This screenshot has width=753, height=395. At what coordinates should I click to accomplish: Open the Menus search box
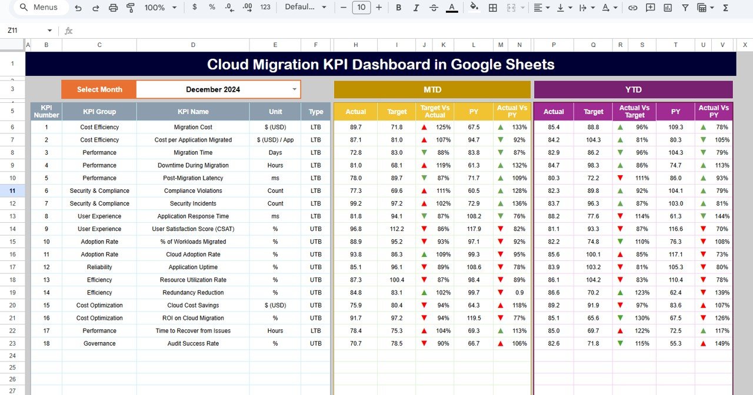click(x=40, y=8)
